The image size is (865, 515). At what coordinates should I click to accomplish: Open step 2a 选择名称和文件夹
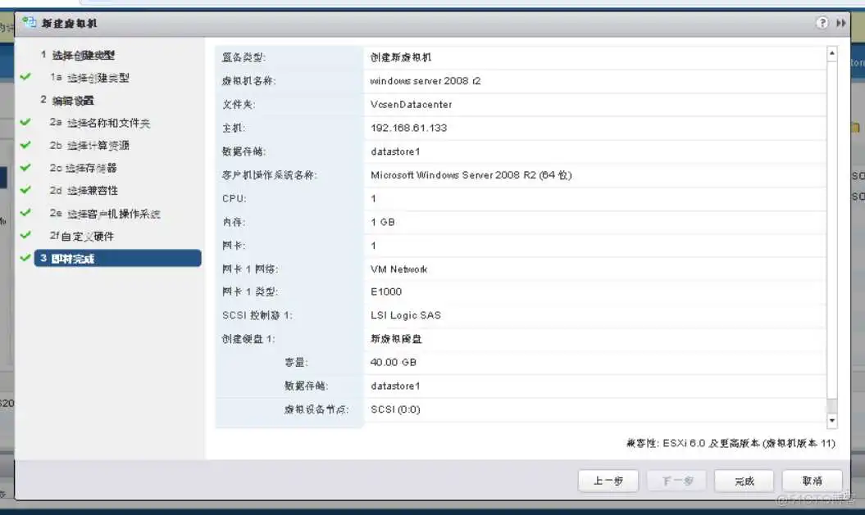point(100,123)
